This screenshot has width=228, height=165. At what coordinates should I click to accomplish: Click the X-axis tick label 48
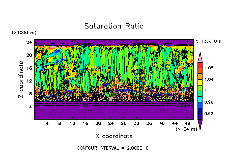click(187, 123)
